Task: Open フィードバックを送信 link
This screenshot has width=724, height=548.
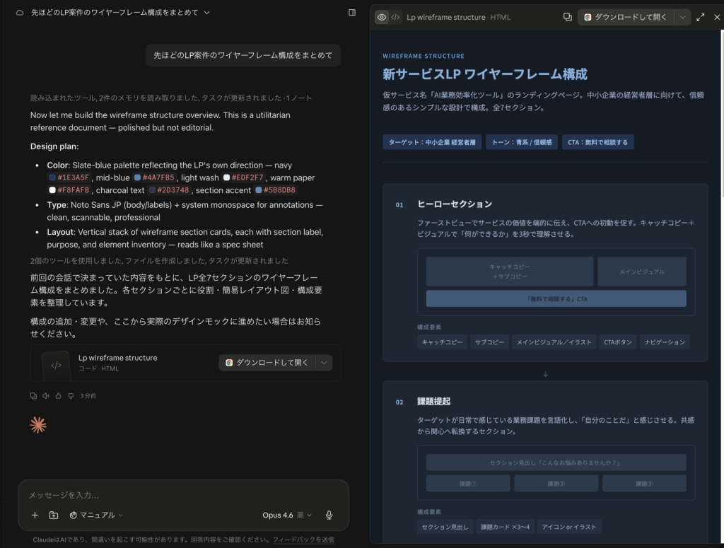Action: point(303,540)
